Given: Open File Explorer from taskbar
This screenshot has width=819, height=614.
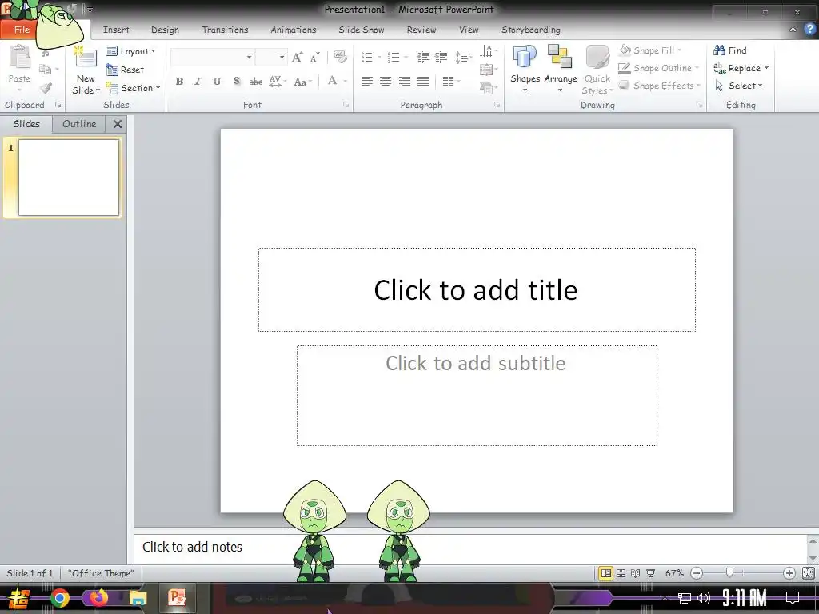Looking at the screenshot, I should point(138,598).
